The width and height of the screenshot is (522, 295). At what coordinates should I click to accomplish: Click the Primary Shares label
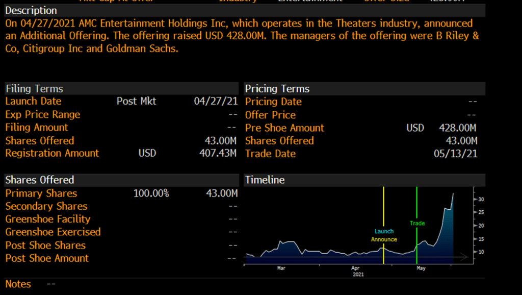click(41, 193)
